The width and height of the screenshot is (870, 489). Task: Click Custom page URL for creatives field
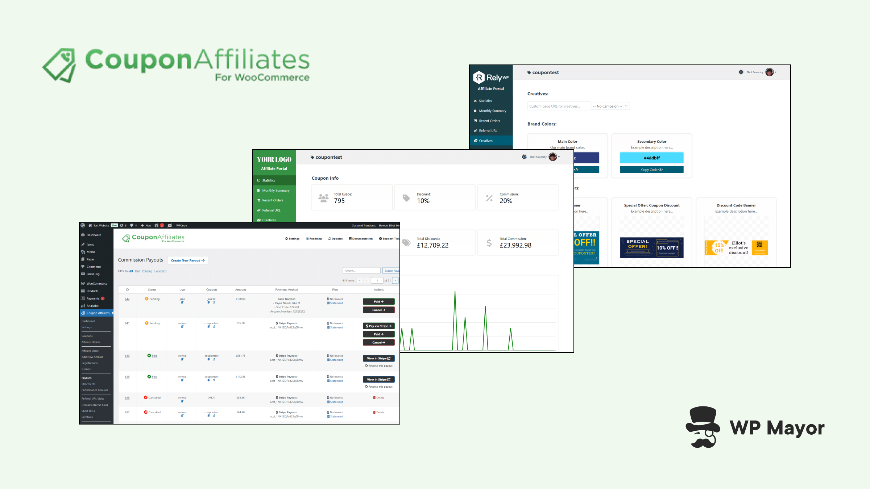coord(559,106)
